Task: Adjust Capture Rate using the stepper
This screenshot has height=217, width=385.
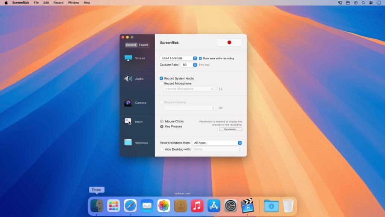Action: coord(194,64)
